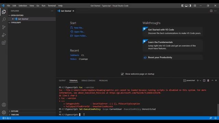Screen dimensions: 219x123
Task: Open the recent htdocs folder entry
Action: pos(73,59)
